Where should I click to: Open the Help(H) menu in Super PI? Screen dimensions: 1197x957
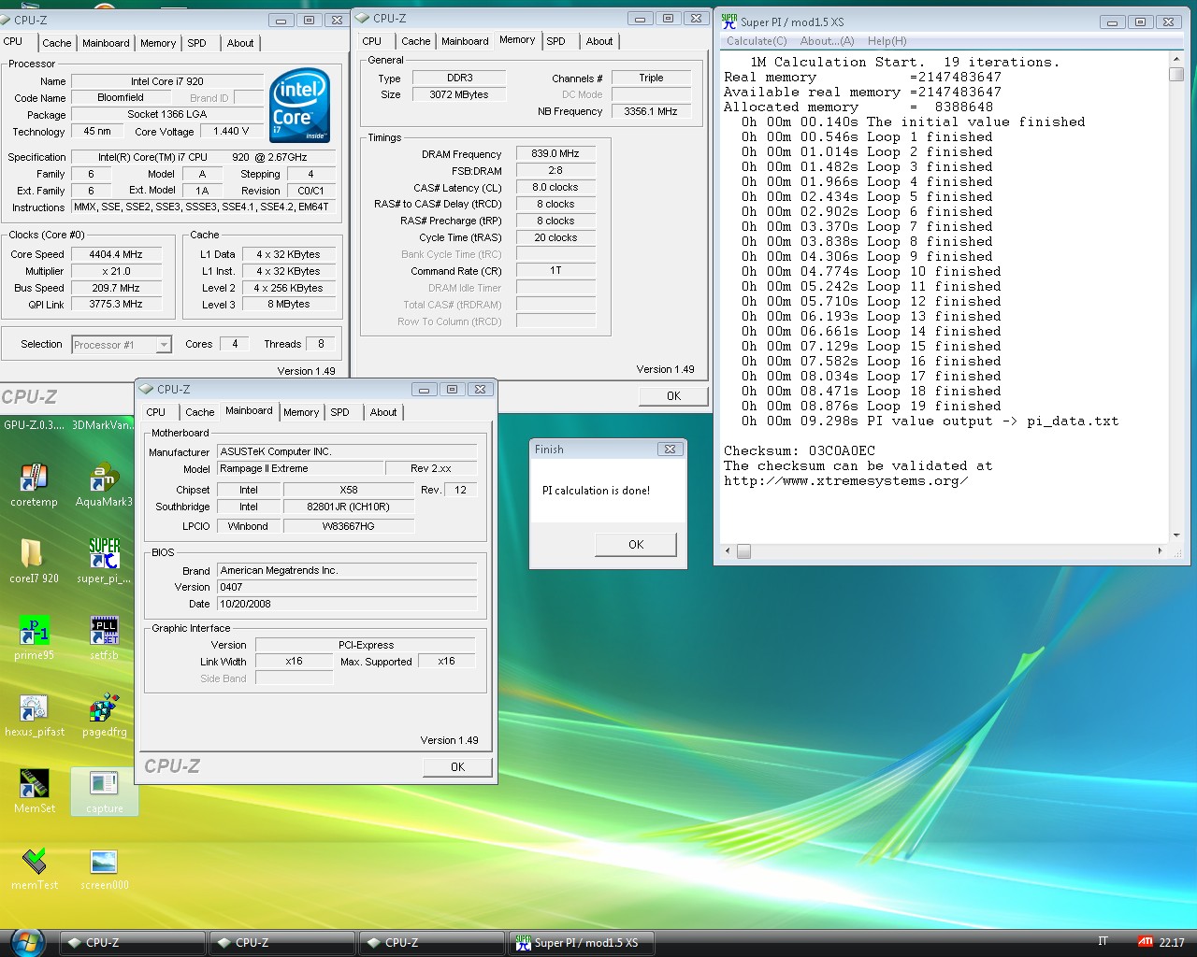[x=887, y=41]
